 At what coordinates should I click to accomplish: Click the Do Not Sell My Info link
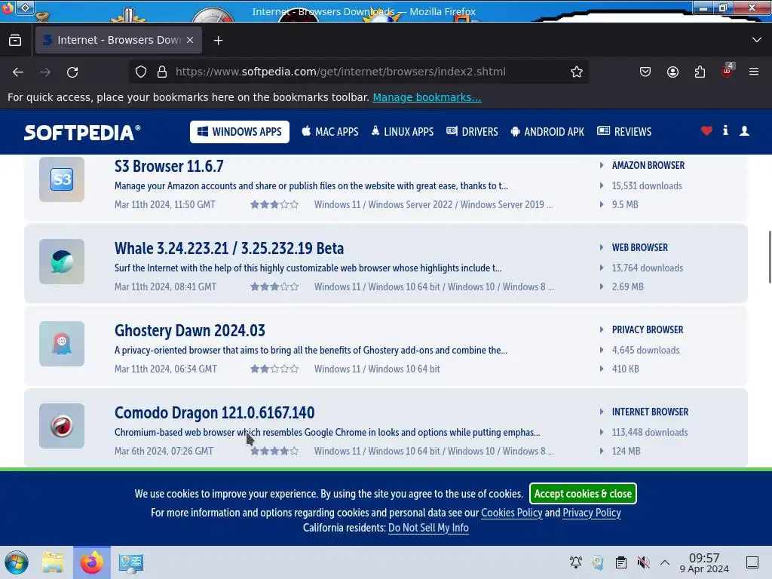[428, 528]
